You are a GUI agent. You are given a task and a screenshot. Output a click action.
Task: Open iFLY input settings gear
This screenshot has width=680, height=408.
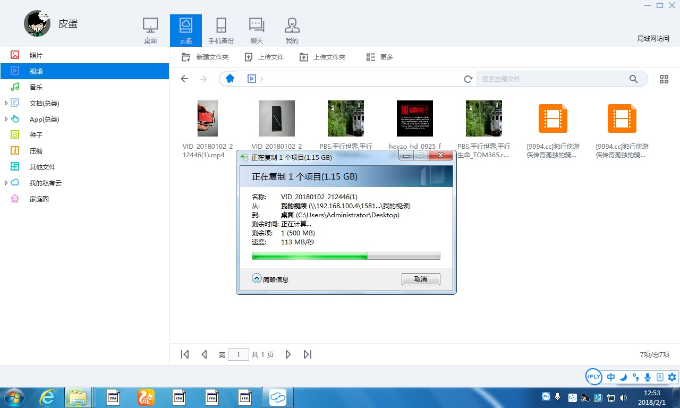point(672,377)
